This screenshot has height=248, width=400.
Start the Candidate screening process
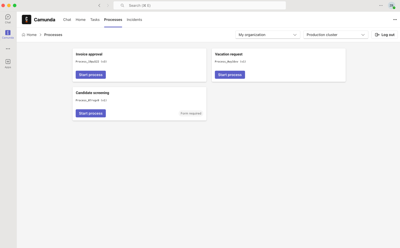click(91, 113)
